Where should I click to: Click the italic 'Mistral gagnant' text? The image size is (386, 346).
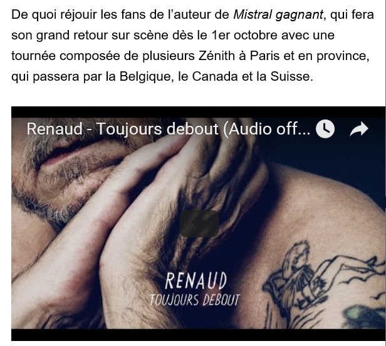pos(278,15)
